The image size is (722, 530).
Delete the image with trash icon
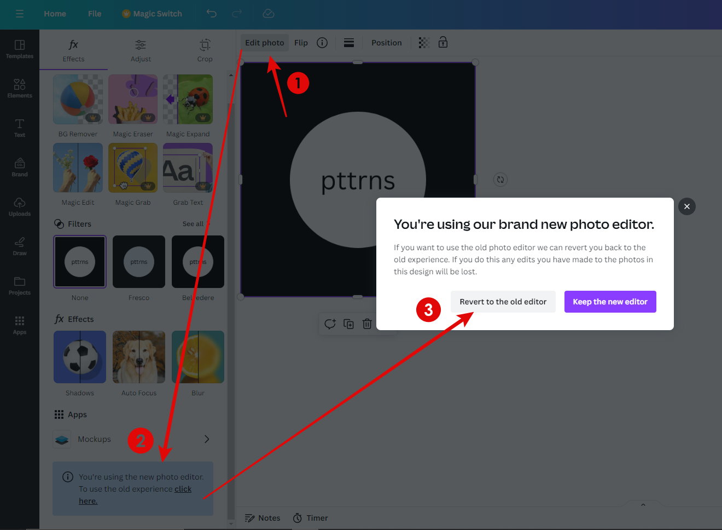point(367,324)
